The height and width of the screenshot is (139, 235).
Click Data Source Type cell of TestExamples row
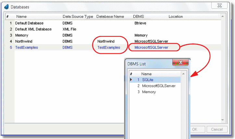[x=68, y=47]
